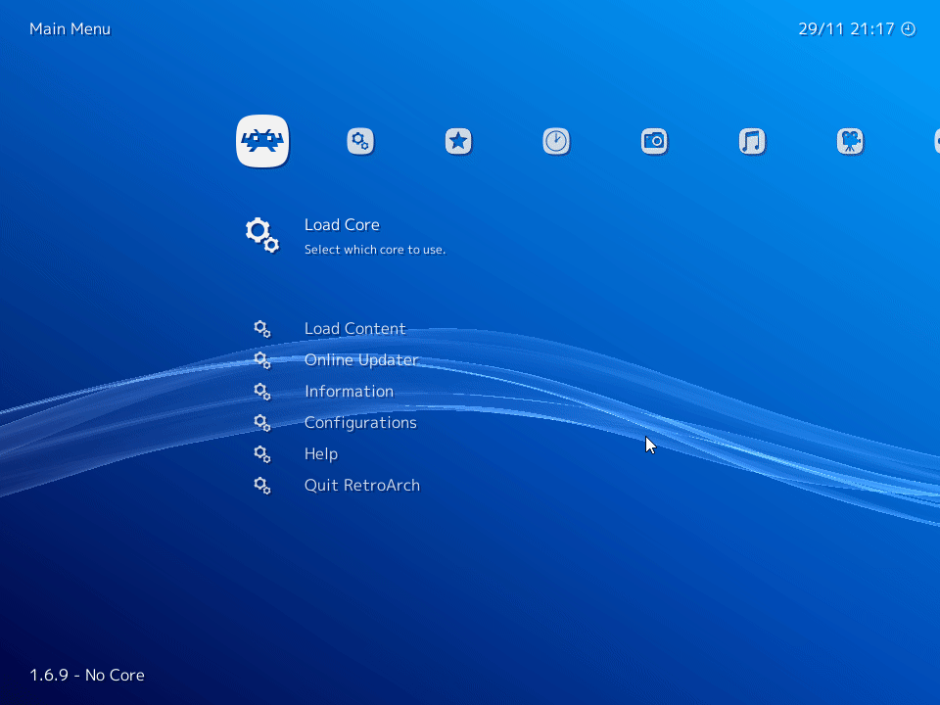940x705 pixels.
Task: Switch to the Video camcorder tab
Action: point(850,141)
